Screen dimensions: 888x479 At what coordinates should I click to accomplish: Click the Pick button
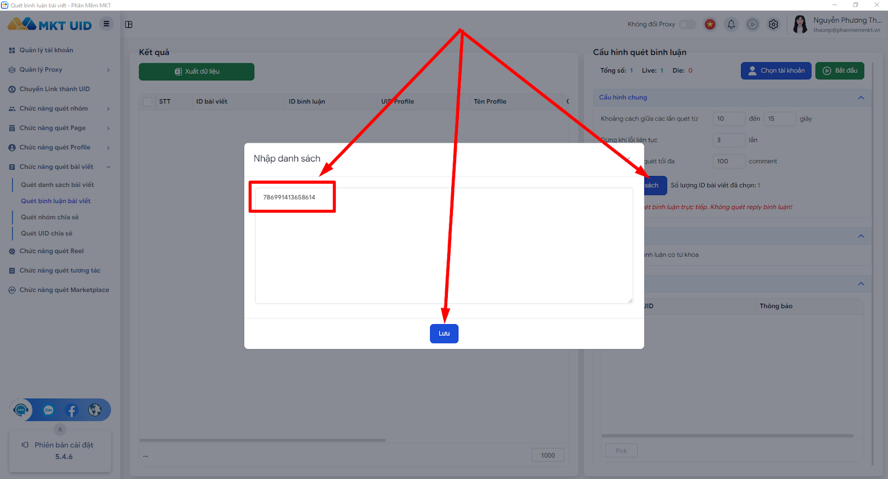click(x=621, y=451)
